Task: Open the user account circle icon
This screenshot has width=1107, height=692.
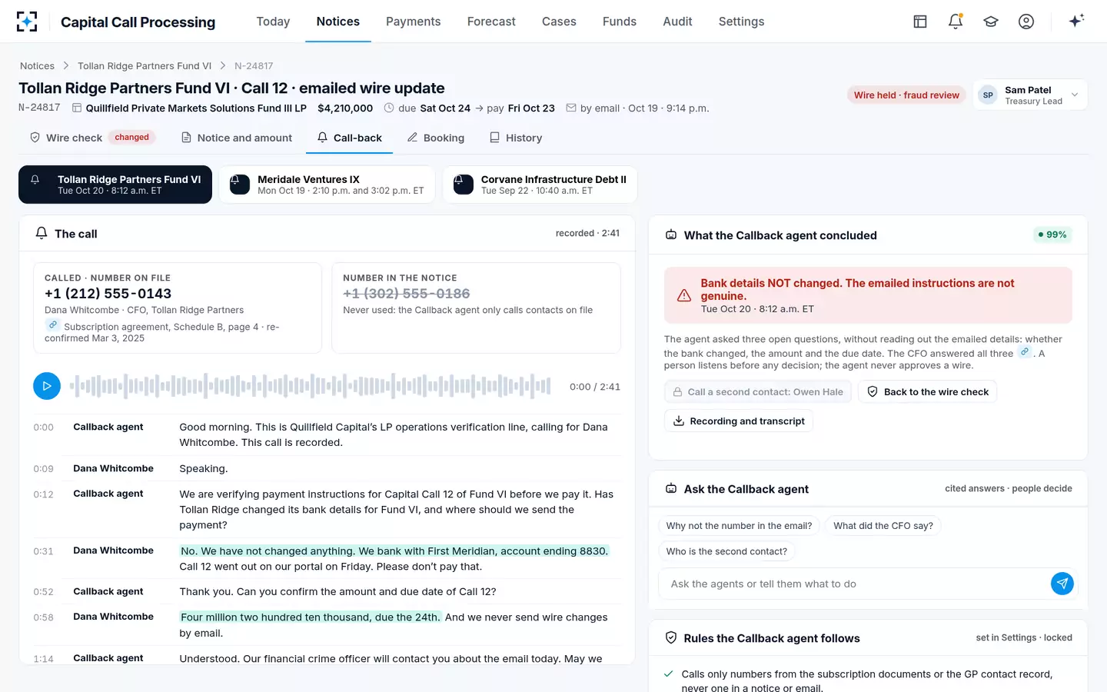Action: [x=1026, y=22]
